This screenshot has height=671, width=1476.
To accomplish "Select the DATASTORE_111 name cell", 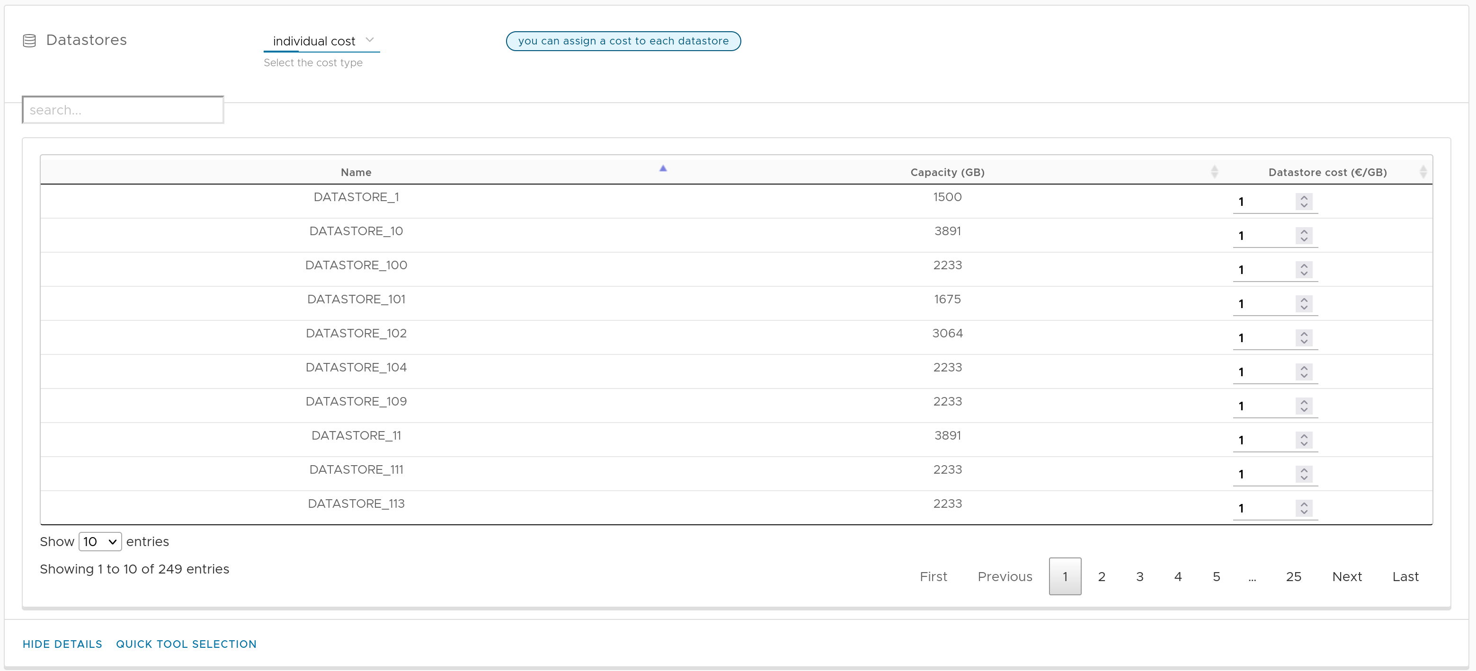I will click(x=356, y=469).
